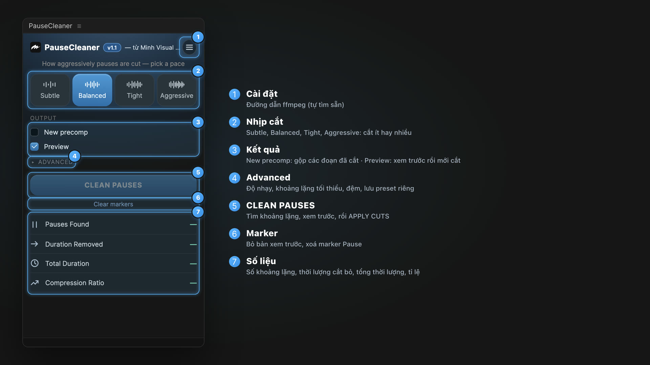The width and height of the screenshot is (650, 365).
Task: Click the Clear markers button
Action: [113, 204]
